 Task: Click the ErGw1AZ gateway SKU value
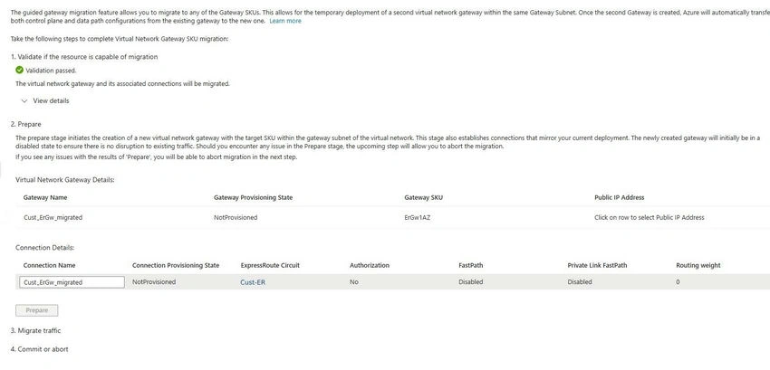tap(418, 217)
